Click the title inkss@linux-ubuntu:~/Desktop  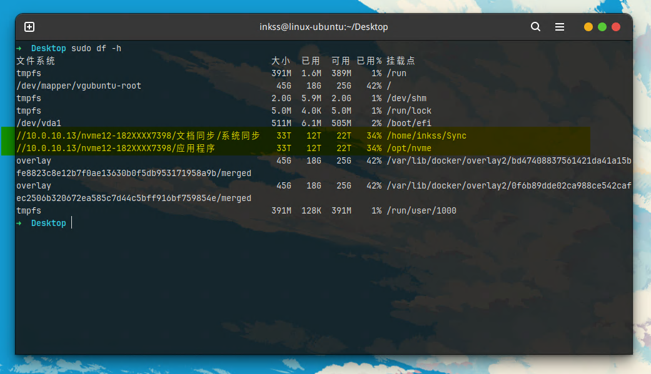324,27
